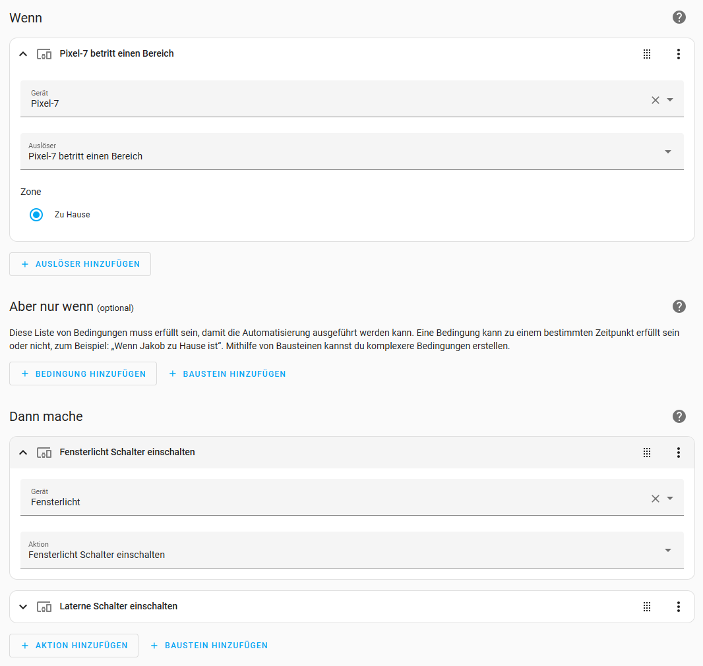This screenshot has height=666, width=703.
Task: Open help for Aber nur wenn section
Action: click(x=679, y=306)
